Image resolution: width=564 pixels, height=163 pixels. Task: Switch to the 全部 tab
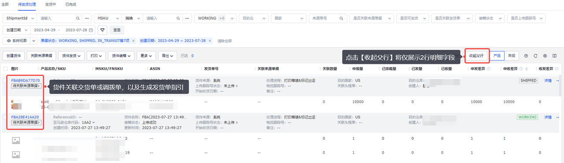5,4
